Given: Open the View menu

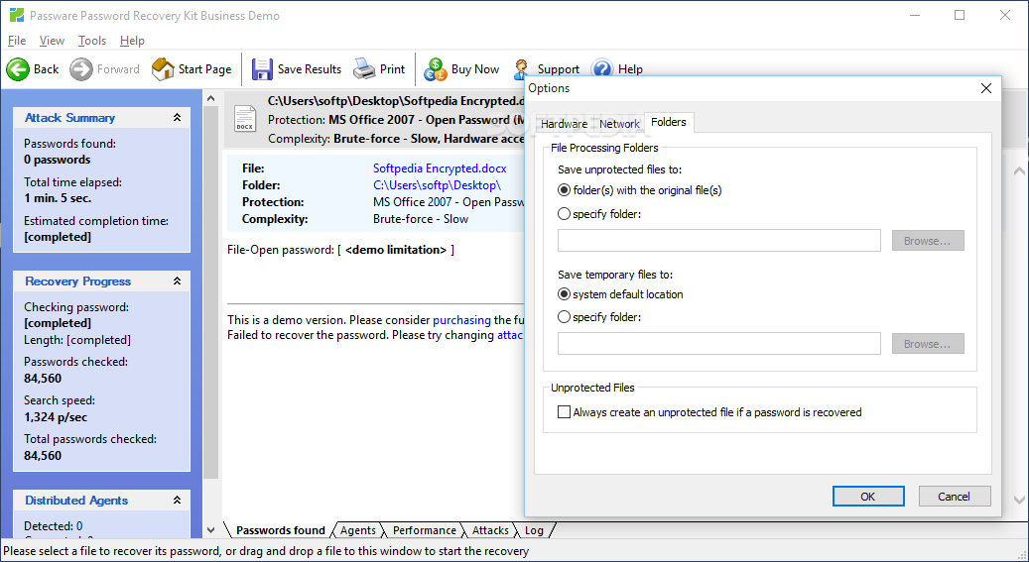Looking at the screenshot, I should 52,41.
